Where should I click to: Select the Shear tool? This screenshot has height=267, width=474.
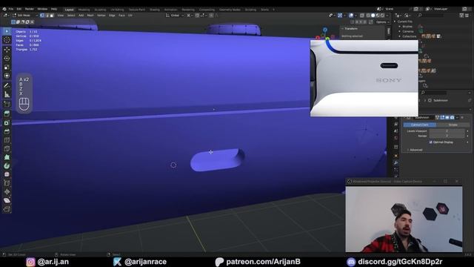pos(7,201)
